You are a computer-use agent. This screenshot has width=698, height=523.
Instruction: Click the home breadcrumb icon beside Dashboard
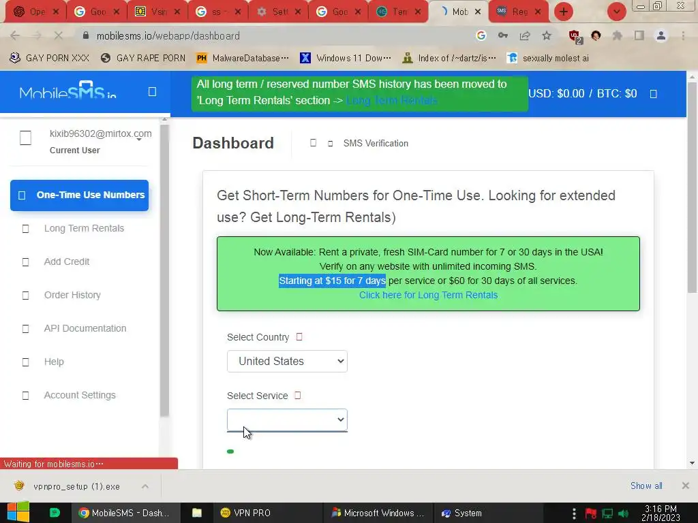(314, 143)
